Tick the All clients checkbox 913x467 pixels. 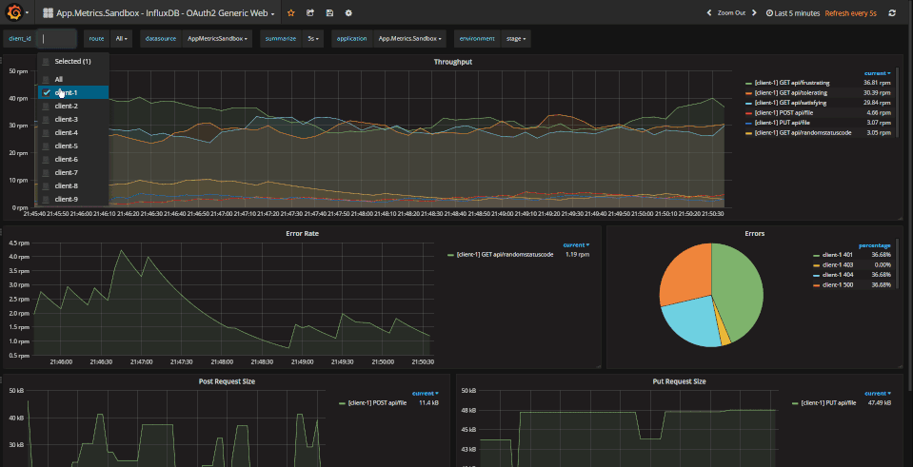46,79
